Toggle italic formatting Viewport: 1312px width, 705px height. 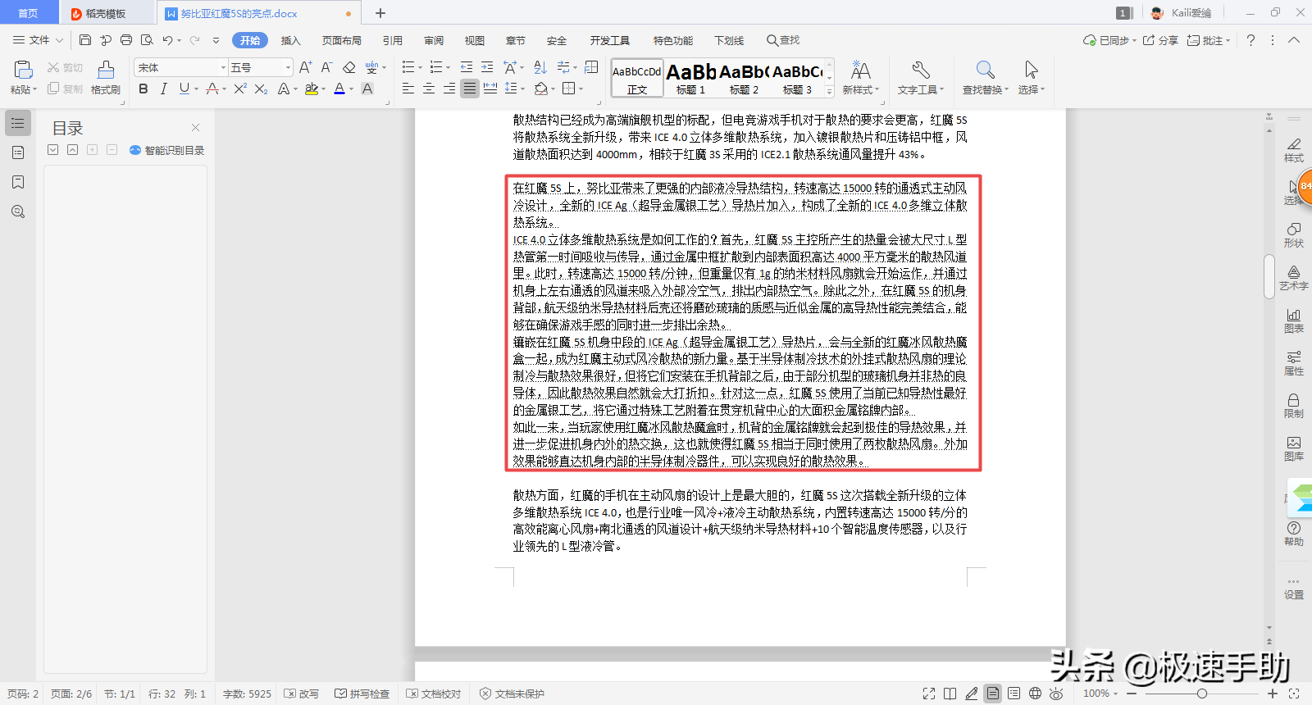click(x=163, y=89)
